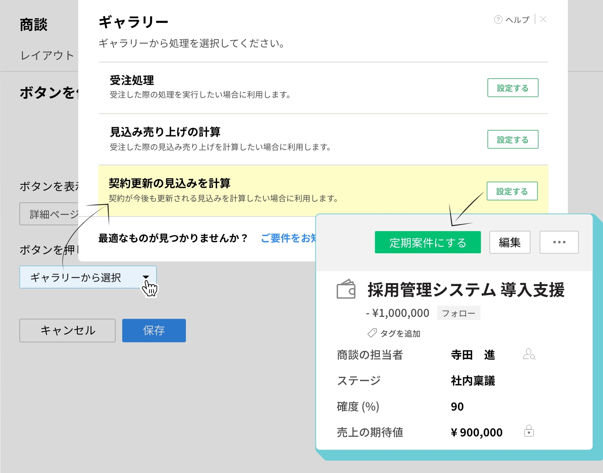This screenshot has width=603, height=473.
Task: Click the wallet icon beside deal title
Action: point(346,289)
